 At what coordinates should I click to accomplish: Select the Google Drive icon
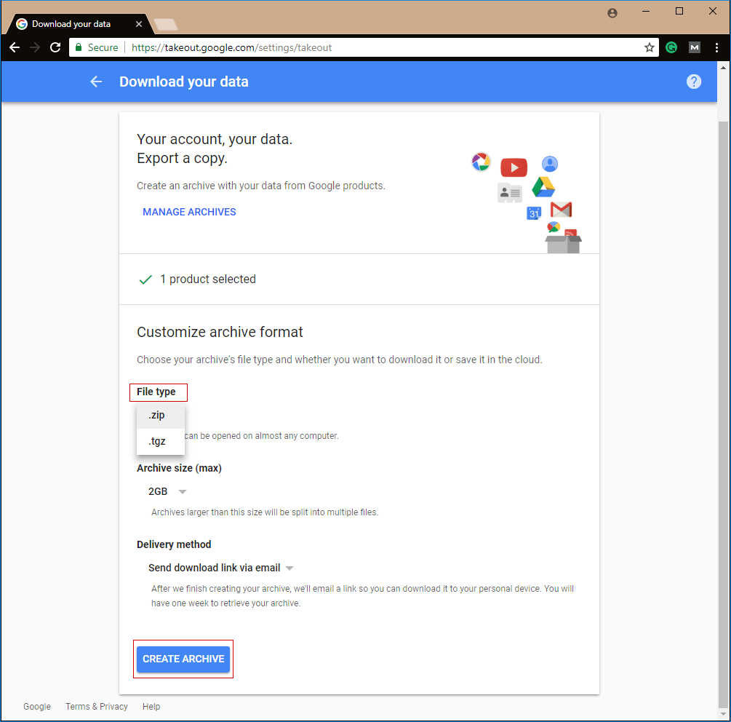click(x=543, y=187)
